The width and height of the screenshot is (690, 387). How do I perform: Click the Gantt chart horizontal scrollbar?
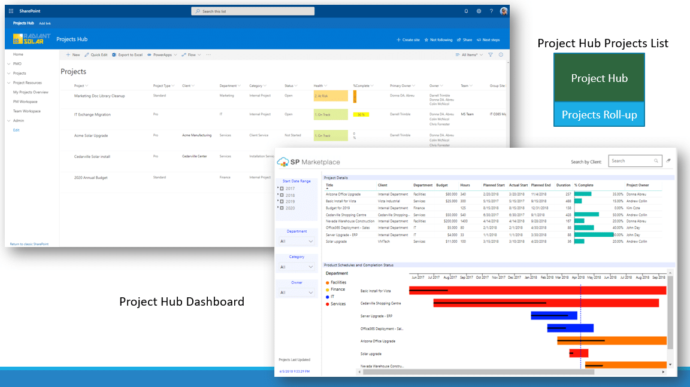[x=479, y=372]
